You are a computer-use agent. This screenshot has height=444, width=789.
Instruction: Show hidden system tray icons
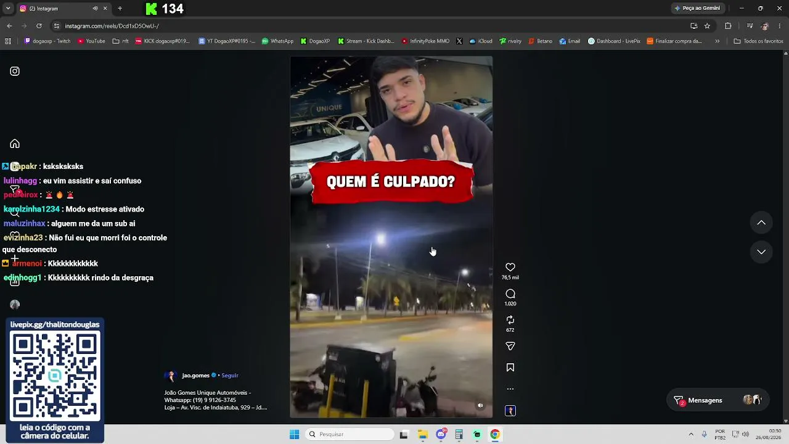[x=691, y=434]
